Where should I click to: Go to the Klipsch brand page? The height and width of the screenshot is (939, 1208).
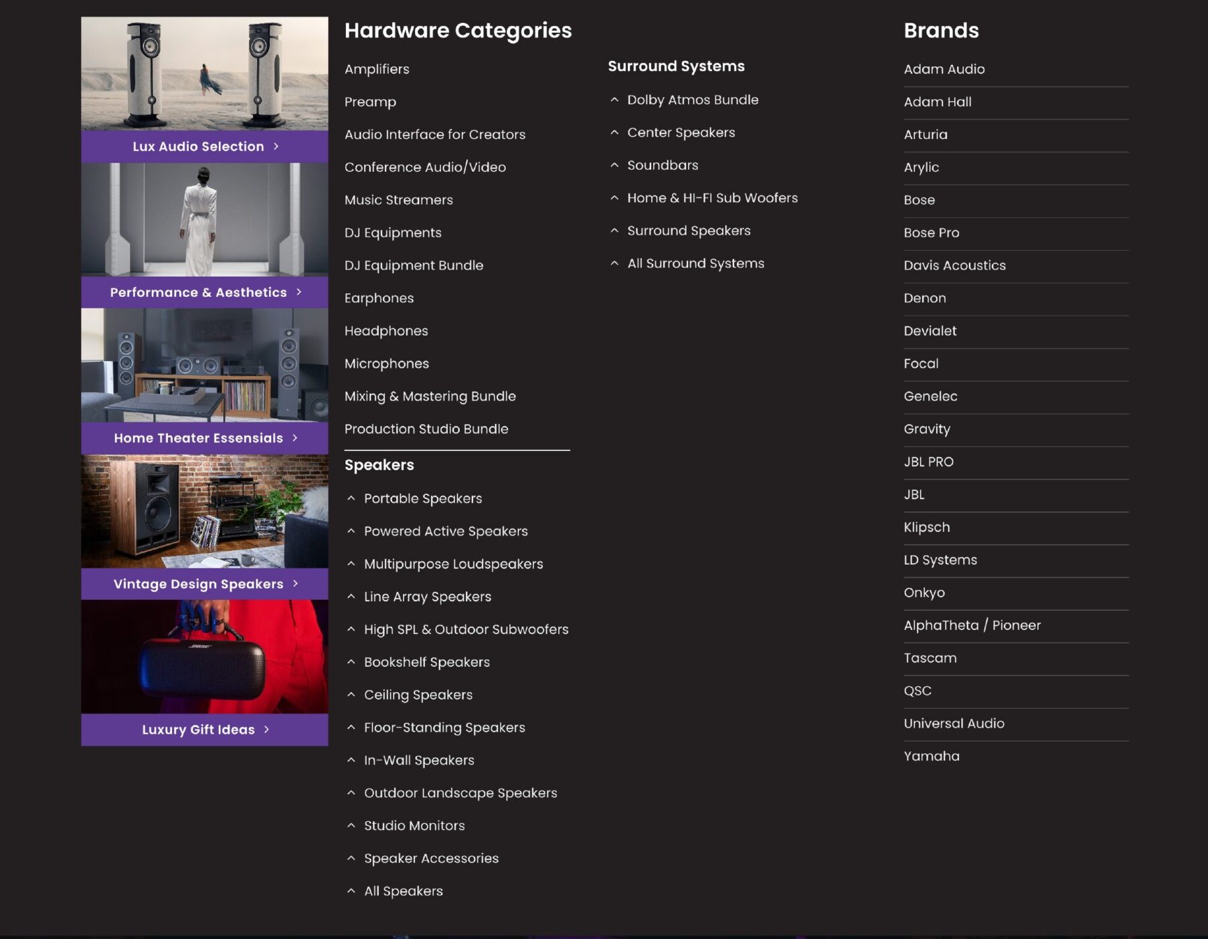pos(926,527)
